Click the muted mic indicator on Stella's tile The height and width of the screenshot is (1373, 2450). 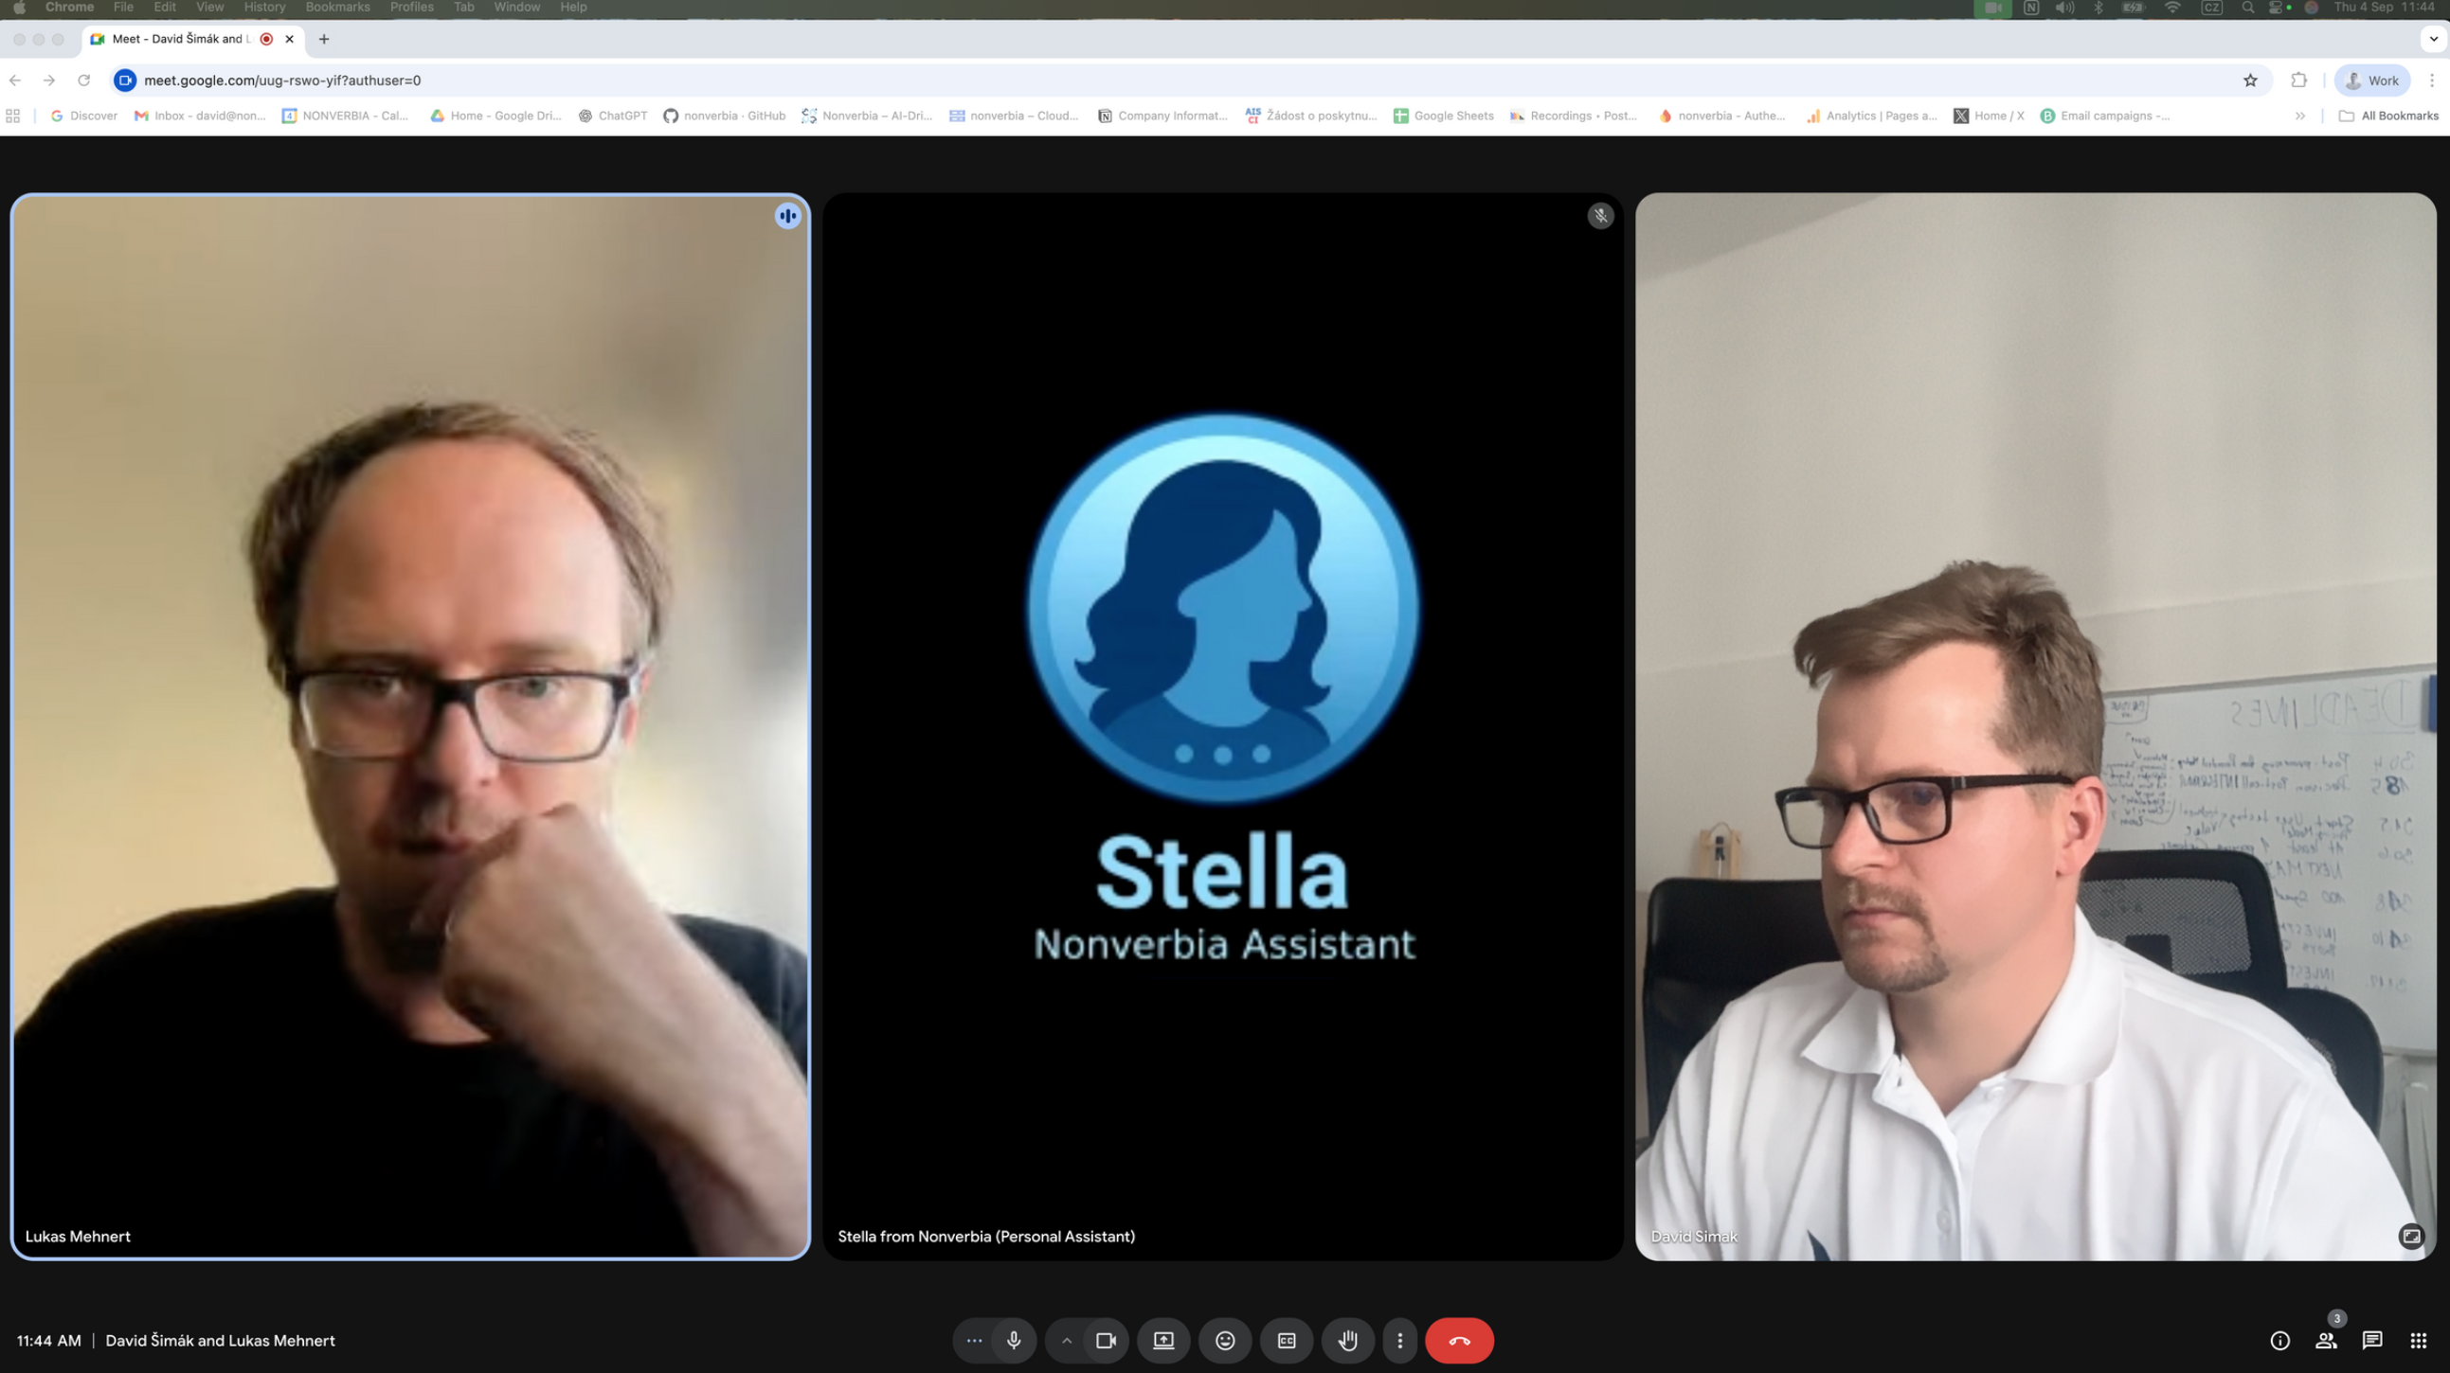(x=1601, y=216)
